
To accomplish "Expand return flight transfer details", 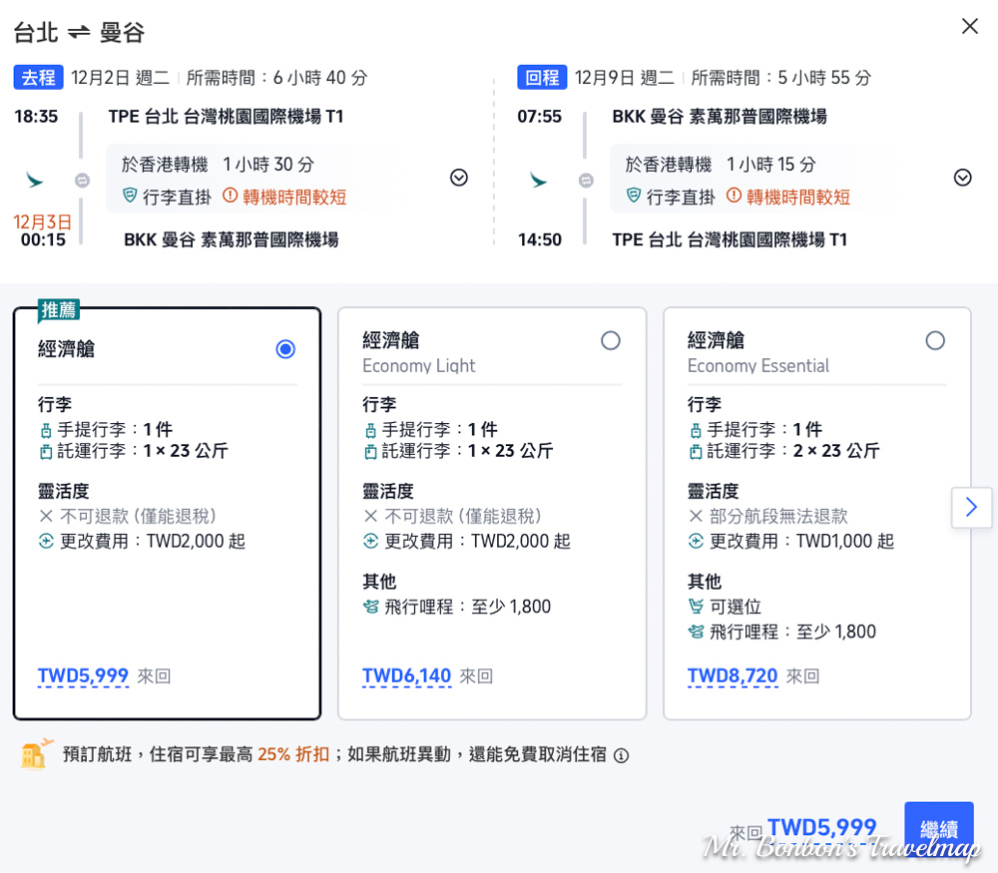I will pyautogui.click(x=962, y=178).
